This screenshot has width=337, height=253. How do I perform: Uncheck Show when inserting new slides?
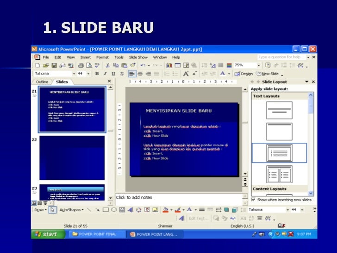[x=254, y=200]
